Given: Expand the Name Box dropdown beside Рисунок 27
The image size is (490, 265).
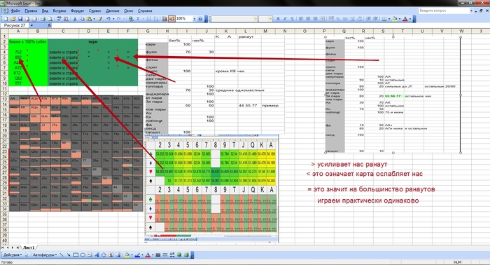Looking at the screenshot, I should (31, 25).
